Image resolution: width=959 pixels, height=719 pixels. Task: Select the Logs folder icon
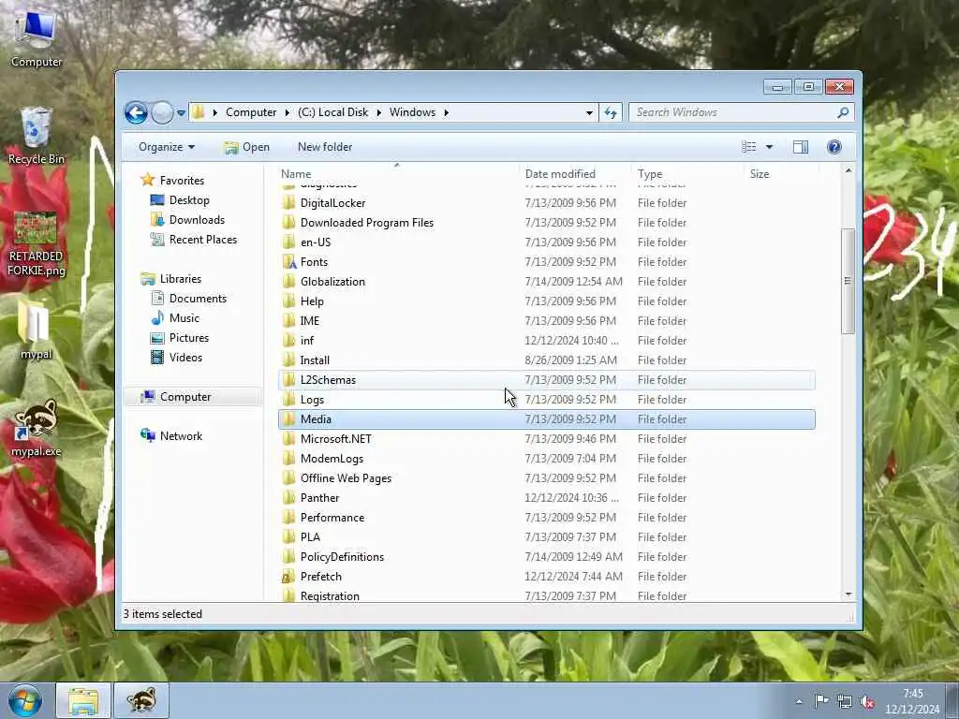point(288,399)
